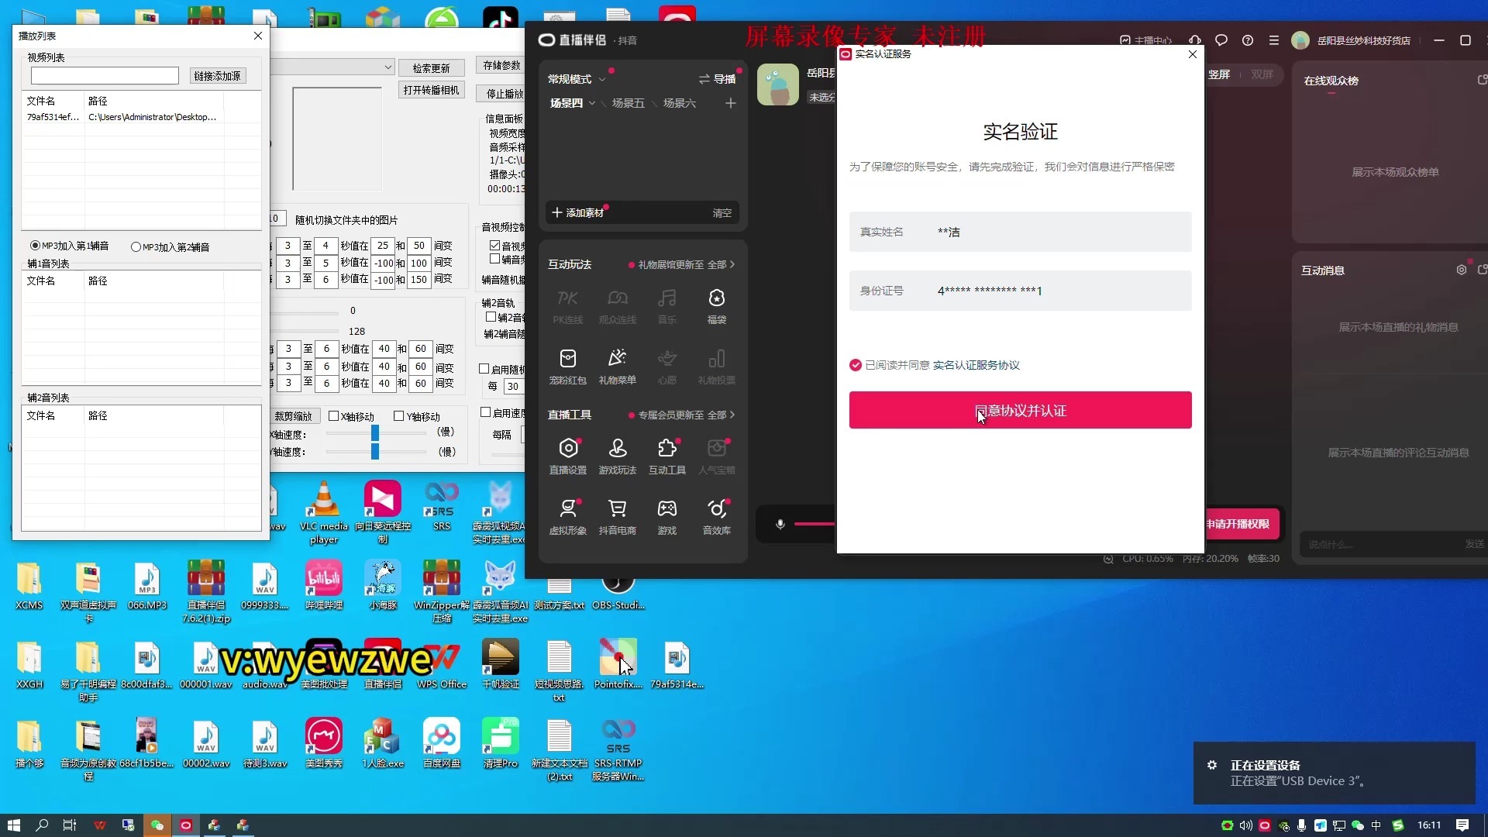
Task: Toggle the agreement checkmark 已阅读并同意
Action: click(x=856, y=365)
